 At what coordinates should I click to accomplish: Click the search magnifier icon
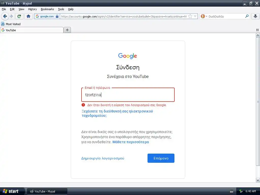click(x=247, y=16)
